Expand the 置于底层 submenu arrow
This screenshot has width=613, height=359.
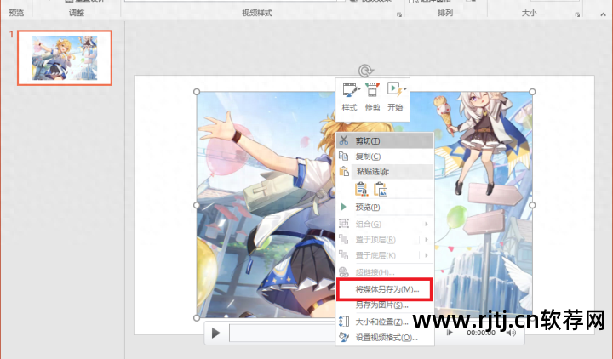click(426, 255)
